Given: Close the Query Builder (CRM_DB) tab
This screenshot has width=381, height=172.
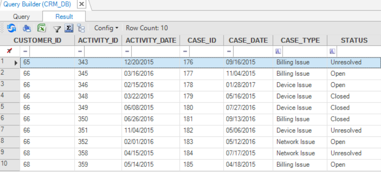Looking at the screenshot, I should click(x=82, y=4).
